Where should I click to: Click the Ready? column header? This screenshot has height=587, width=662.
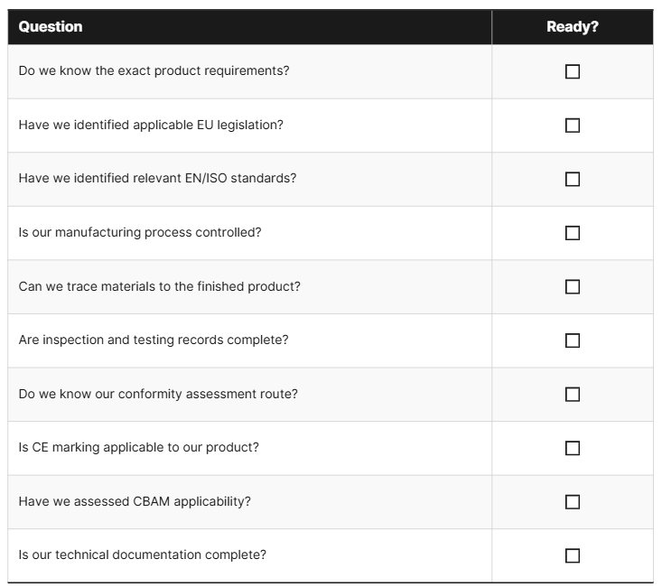coord(572,26)
